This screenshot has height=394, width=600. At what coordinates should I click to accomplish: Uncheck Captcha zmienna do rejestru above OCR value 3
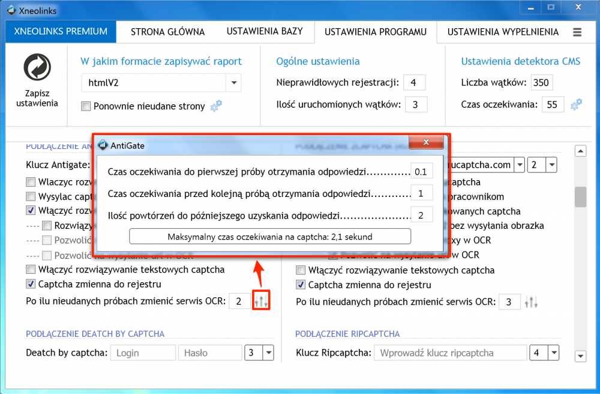pyautogui.click(x=301, y=285)
